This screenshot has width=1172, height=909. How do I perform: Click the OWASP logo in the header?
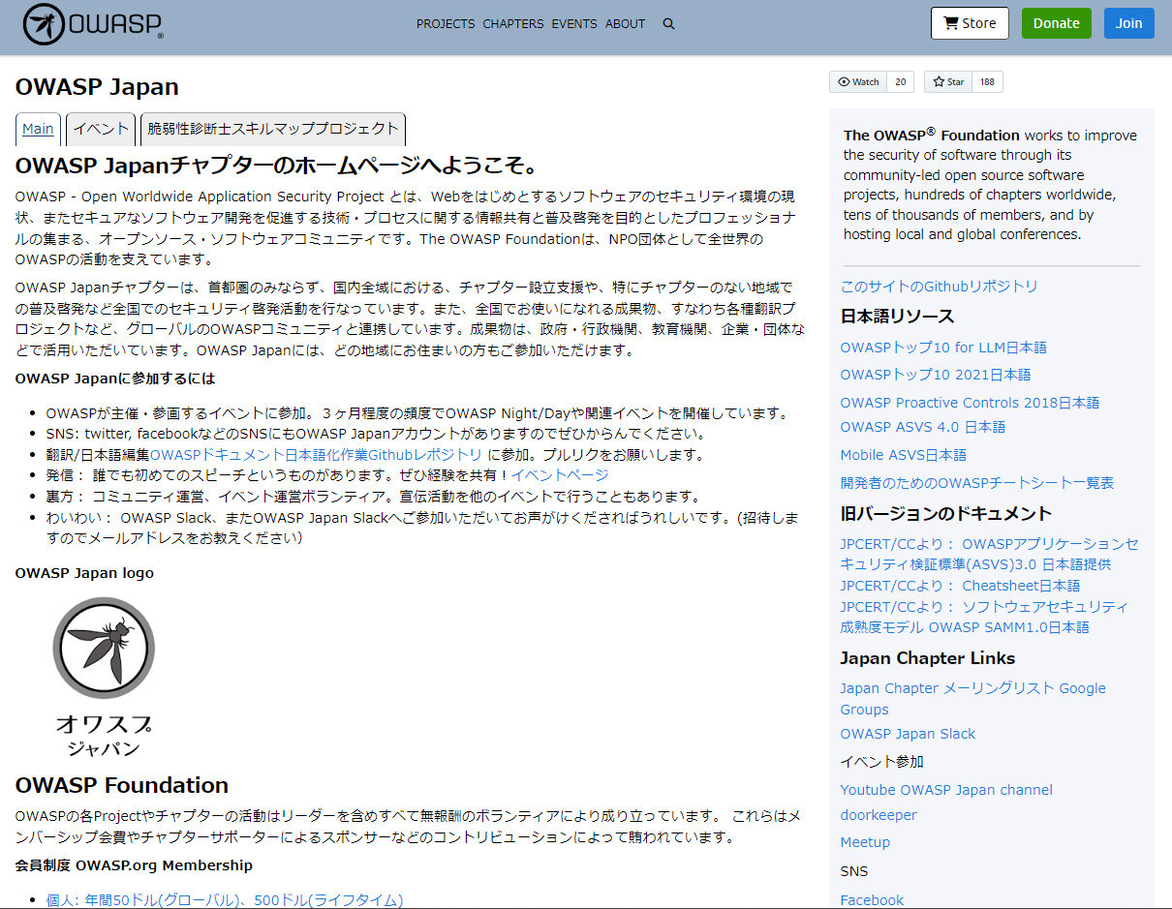(92, 23)
